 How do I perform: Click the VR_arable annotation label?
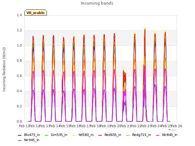[36, 12]
